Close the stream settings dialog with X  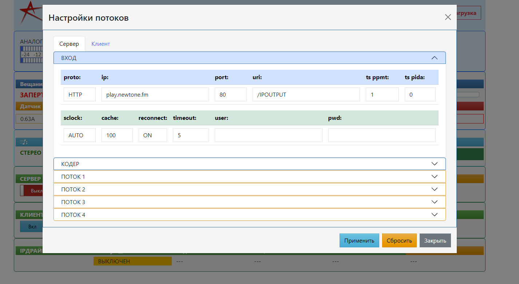coord(448,17)
